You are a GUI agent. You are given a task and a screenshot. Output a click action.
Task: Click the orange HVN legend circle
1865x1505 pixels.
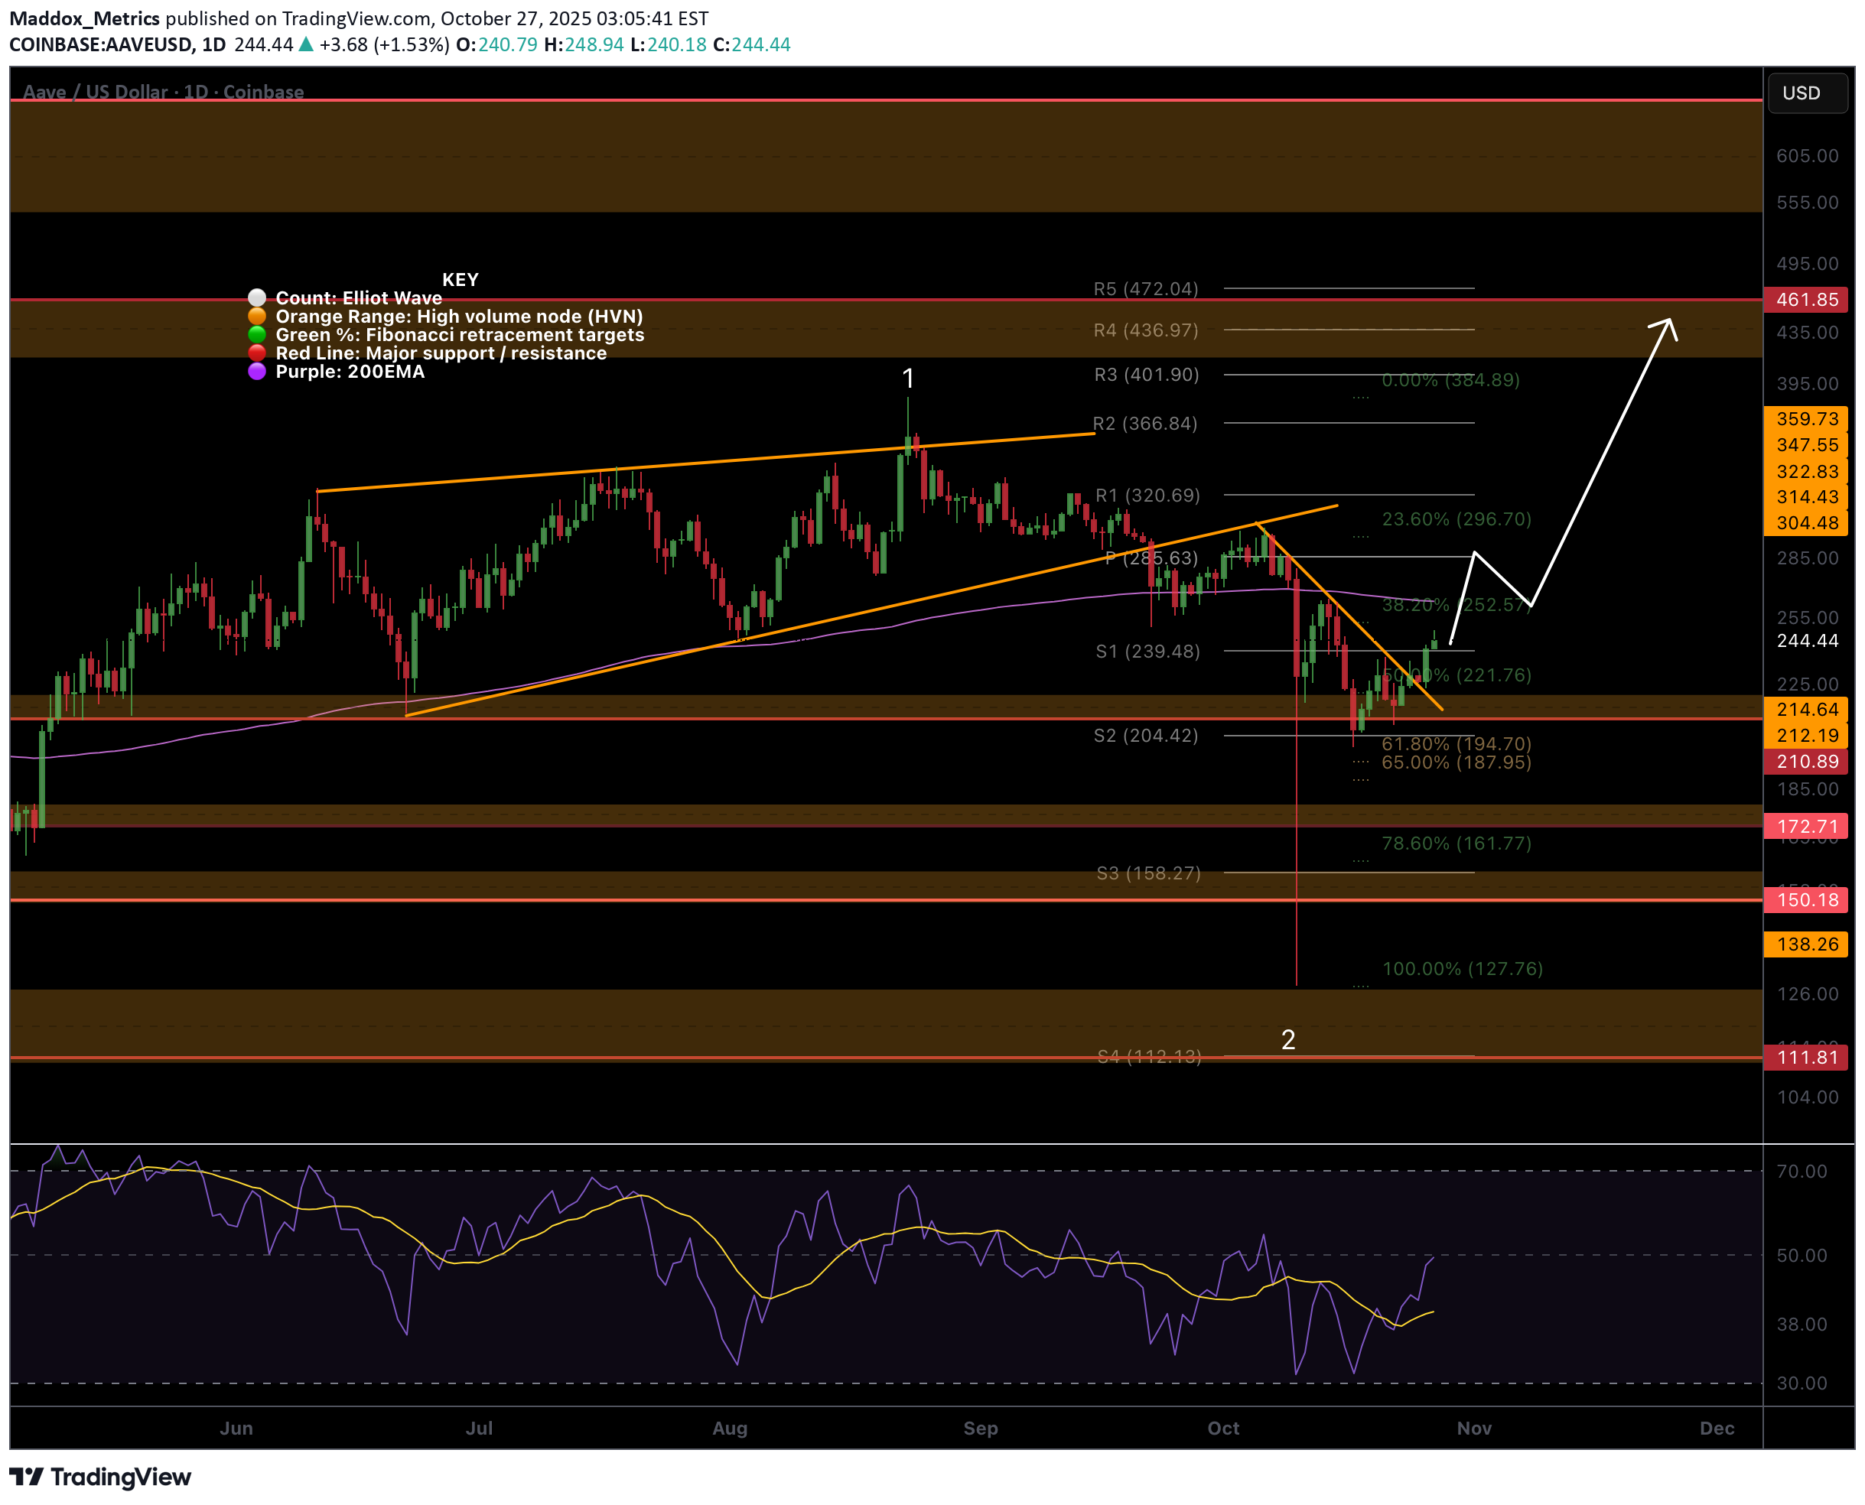click(x=256, y=317)
